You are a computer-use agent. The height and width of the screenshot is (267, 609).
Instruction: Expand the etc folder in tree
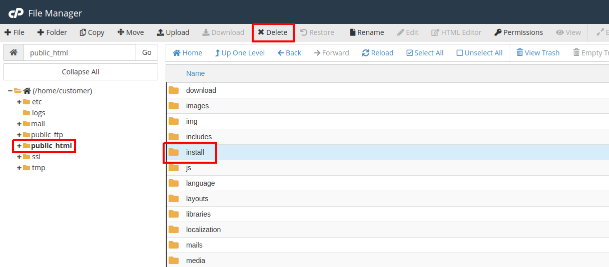coord(19,102)
